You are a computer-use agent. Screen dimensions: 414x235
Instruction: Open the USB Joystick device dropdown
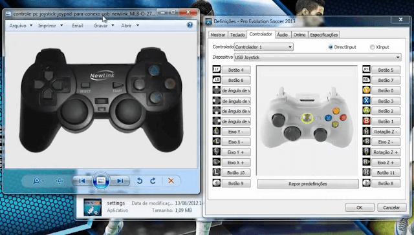coord(318,57)
